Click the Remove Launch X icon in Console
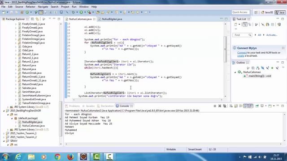Viewport: 287px width, 161px height. tap(220, 106)
